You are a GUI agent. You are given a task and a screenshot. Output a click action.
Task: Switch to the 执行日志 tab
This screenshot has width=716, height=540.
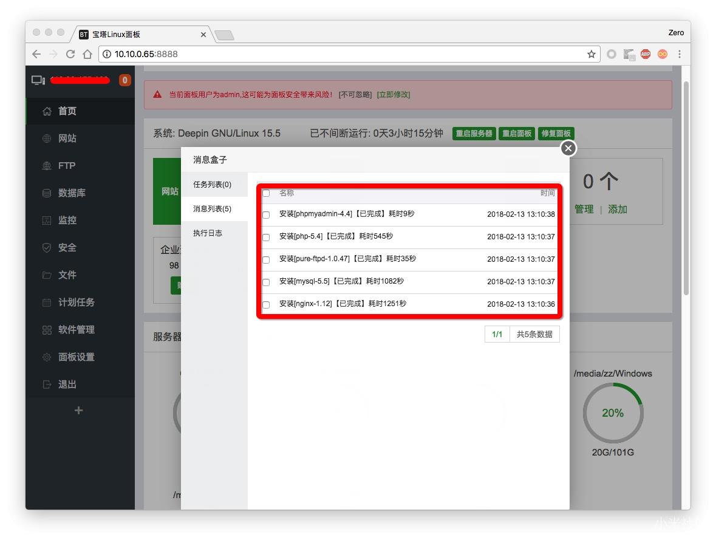click(x=206, y=232)
